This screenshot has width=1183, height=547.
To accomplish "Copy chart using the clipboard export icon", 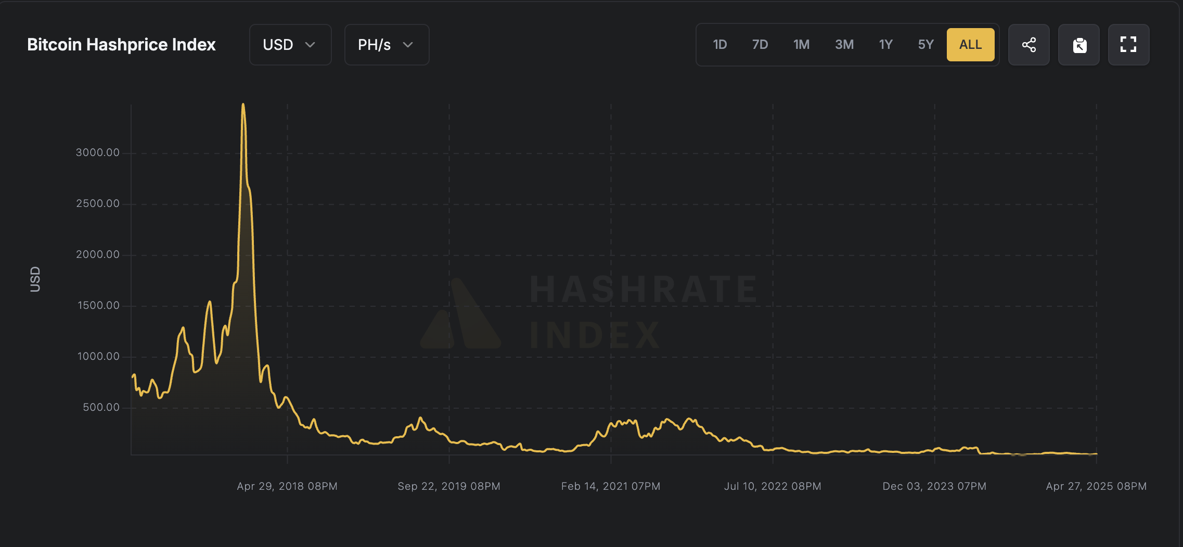I will [x=1078, y=45].
